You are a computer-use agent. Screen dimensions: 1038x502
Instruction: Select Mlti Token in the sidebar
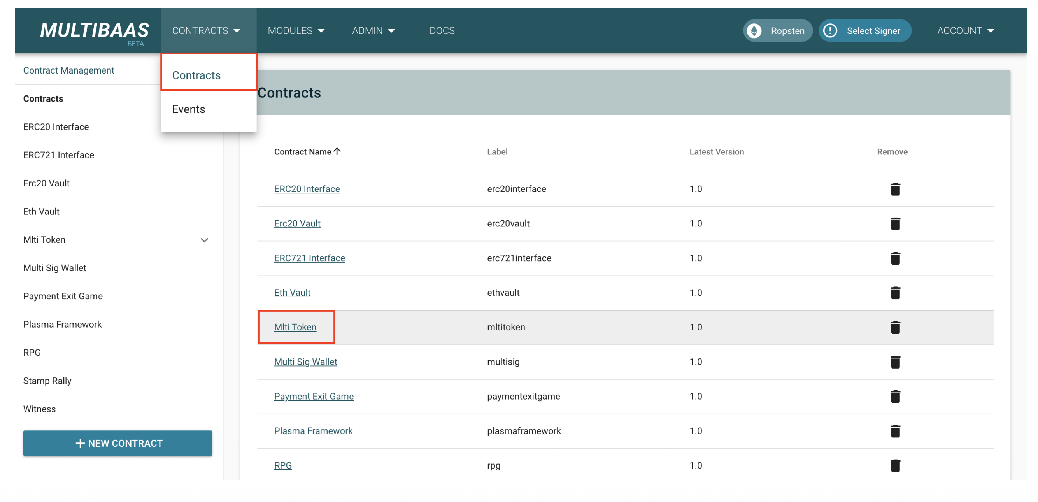click(44, 240)
